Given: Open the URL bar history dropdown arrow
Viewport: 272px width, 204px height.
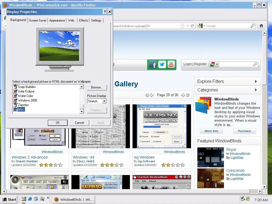Looking at the screenshot, I should tap(188, 26).
